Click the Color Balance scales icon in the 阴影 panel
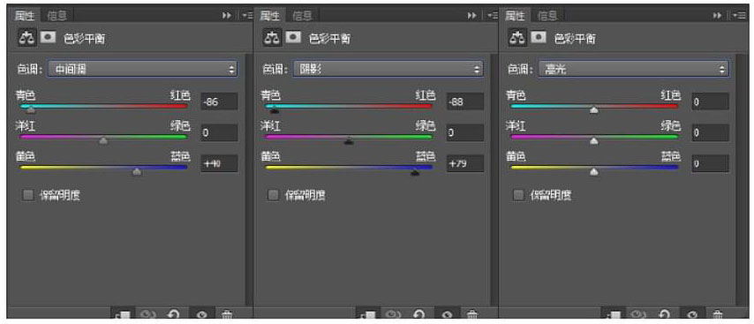 [272, 37]
